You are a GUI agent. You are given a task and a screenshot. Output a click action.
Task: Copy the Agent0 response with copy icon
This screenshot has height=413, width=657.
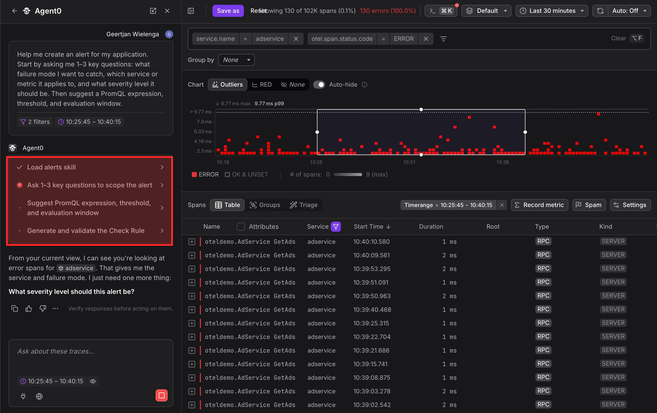point(14,308)
